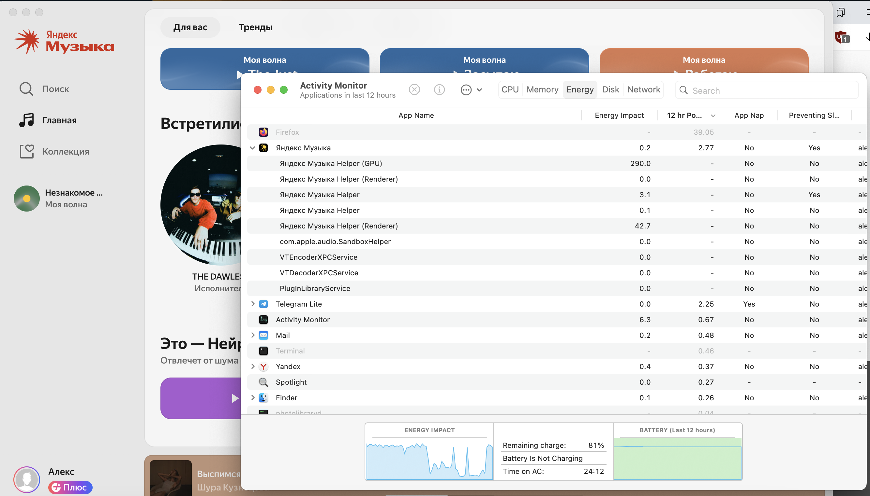The width and height of the screenshot is (870, 496).
Task: Click the Finder icon in the process list
Action: click(x=263, y=398)
